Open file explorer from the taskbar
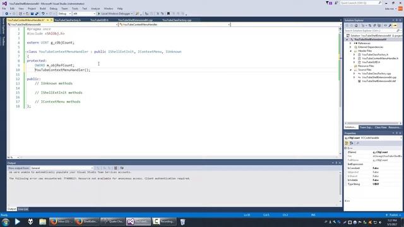The height and width of the screenshot is (227, 404). tap(42, 221)
